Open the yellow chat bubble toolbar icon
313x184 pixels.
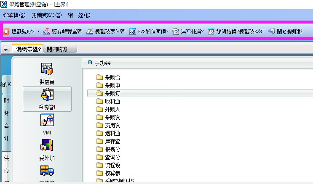click(x=176, y=32)
